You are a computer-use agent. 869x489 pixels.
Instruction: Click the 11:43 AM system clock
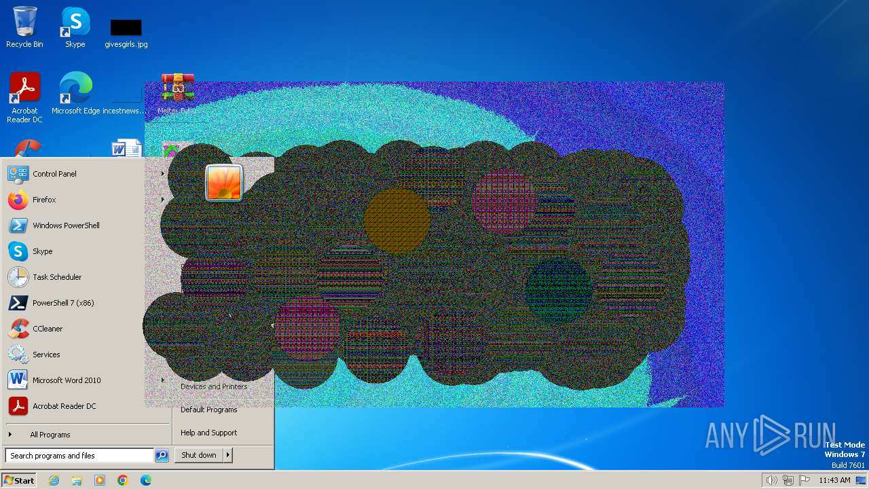point(834,480)
